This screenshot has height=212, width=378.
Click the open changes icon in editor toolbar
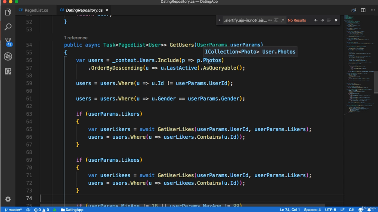tap(354, 10)
